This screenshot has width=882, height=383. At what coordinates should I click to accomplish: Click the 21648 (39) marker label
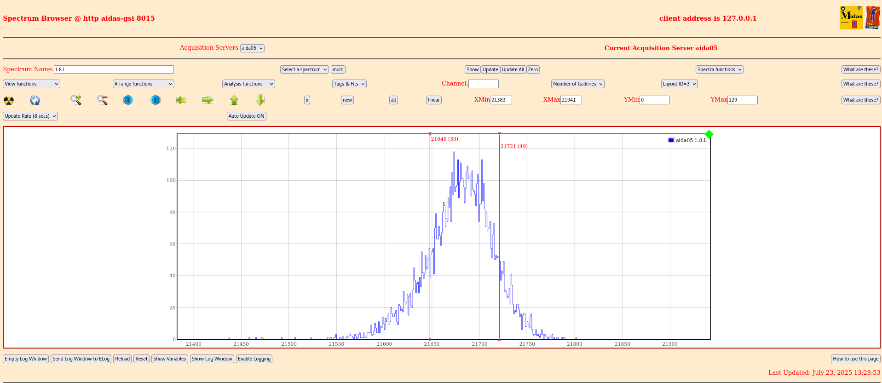pos(444,139)
